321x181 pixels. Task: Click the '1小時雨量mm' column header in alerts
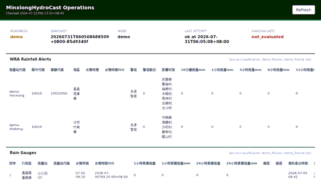tap(222, 70)
